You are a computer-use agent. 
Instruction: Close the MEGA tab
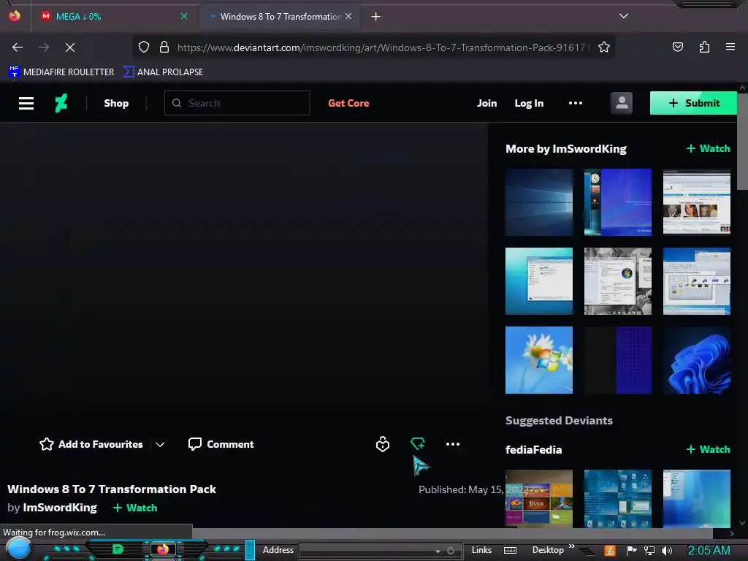pyautogui.click(x=183, y=16)
